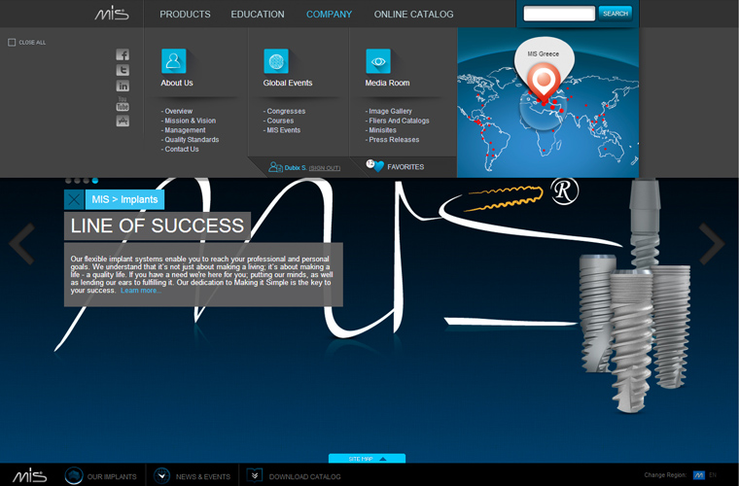Select the third slide indicator dot

click(87, 181)
